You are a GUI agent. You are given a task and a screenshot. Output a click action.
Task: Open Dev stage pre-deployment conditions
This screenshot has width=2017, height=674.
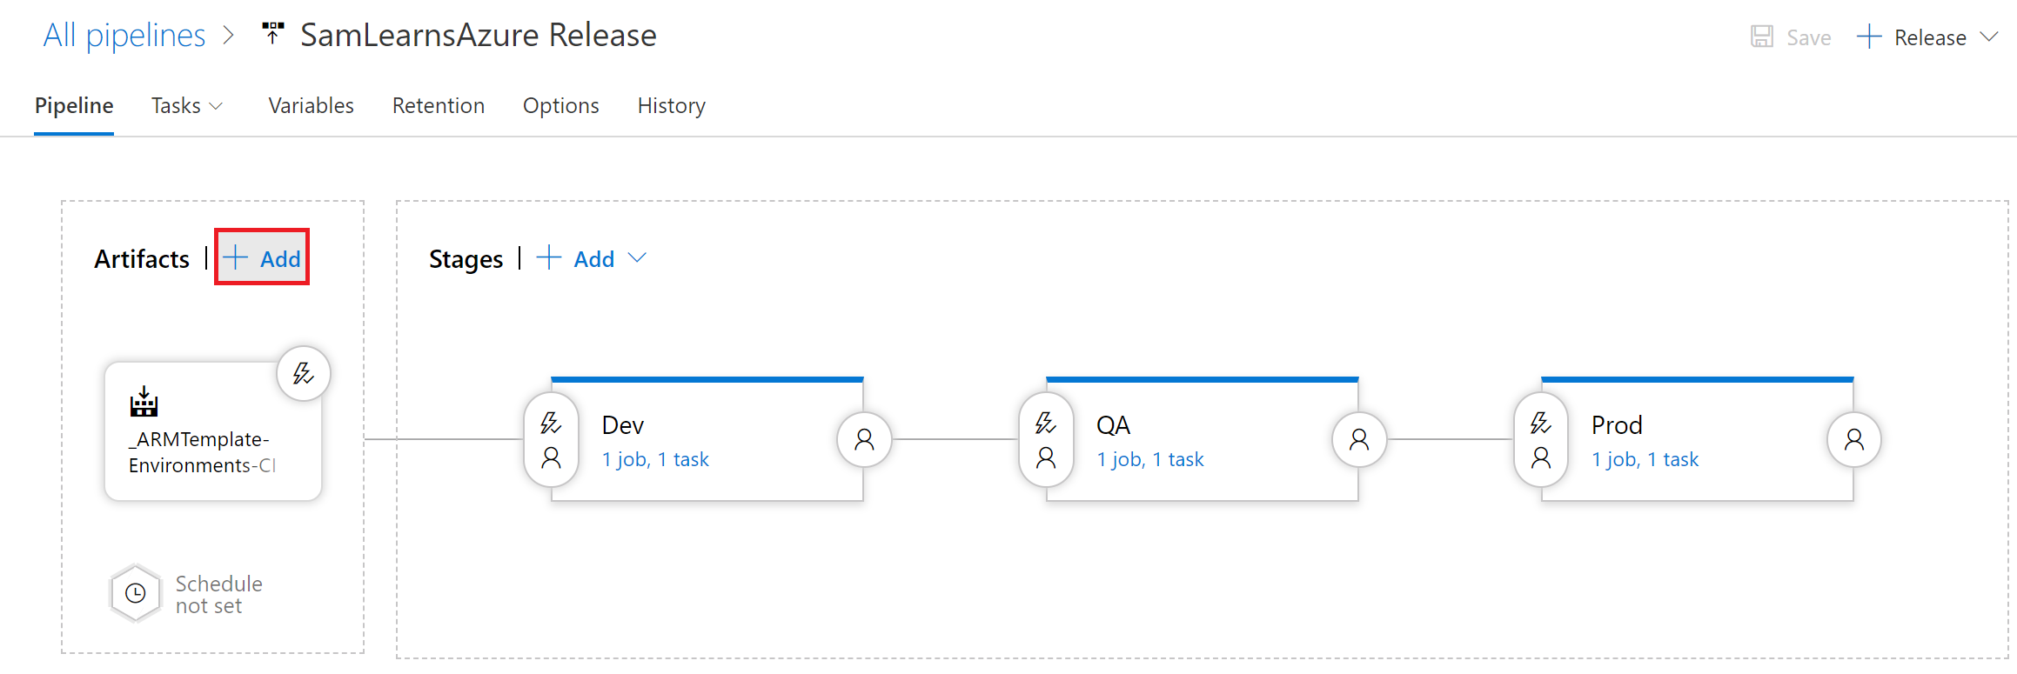(551, 440)
